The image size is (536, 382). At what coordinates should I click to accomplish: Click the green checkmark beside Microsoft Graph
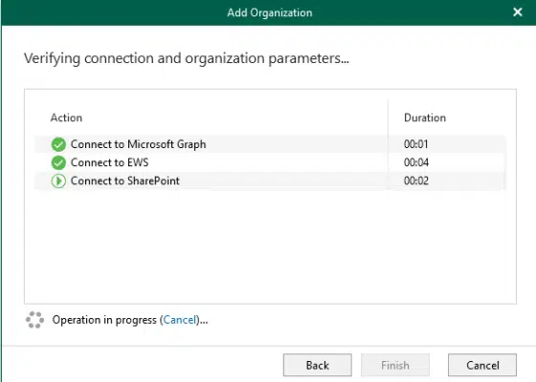pos(58,144)
